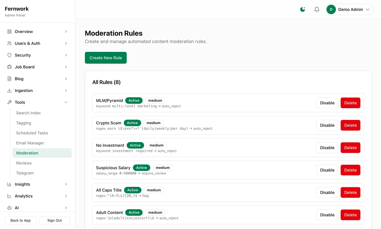381x229 pixels.
Task: Click the AI robot icon
Action: pos(9,208)
